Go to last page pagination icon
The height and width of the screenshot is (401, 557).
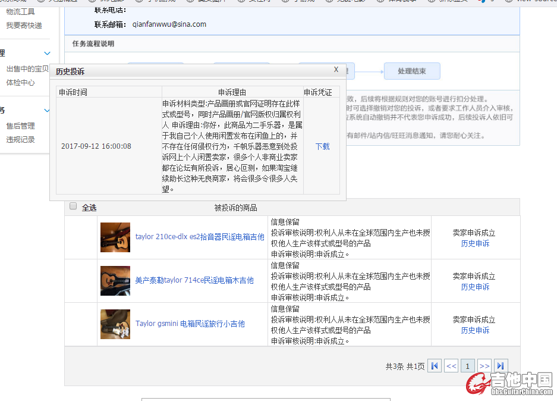click(501, 366)
